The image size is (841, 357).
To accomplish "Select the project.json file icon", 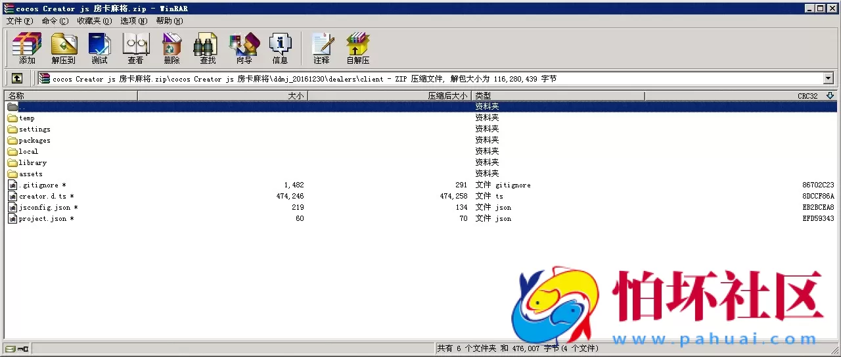I will [x=12, y=219].
